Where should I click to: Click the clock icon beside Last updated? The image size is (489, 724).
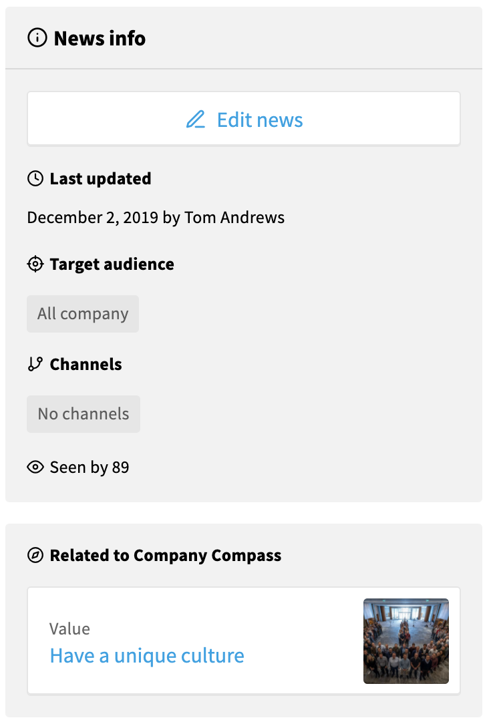[x=35, y=178]
